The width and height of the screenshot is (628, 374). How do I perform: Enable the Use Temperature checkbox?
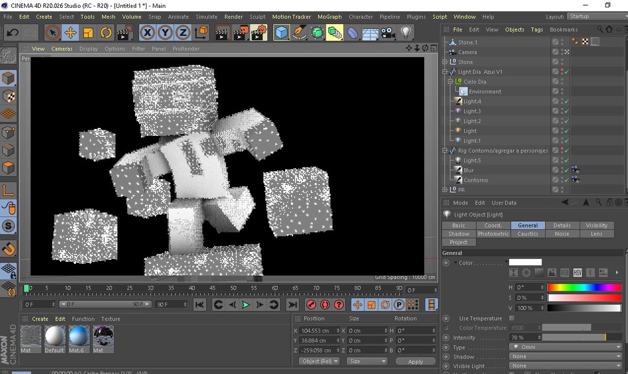click(511, 318)
